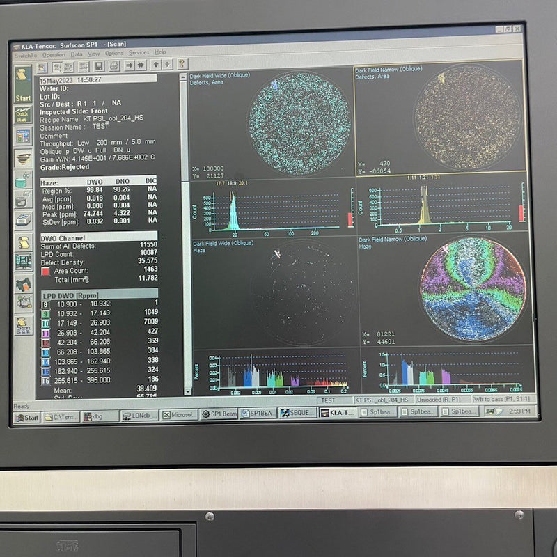
Task: Open the Services menu
Action: tap(139, 53)
